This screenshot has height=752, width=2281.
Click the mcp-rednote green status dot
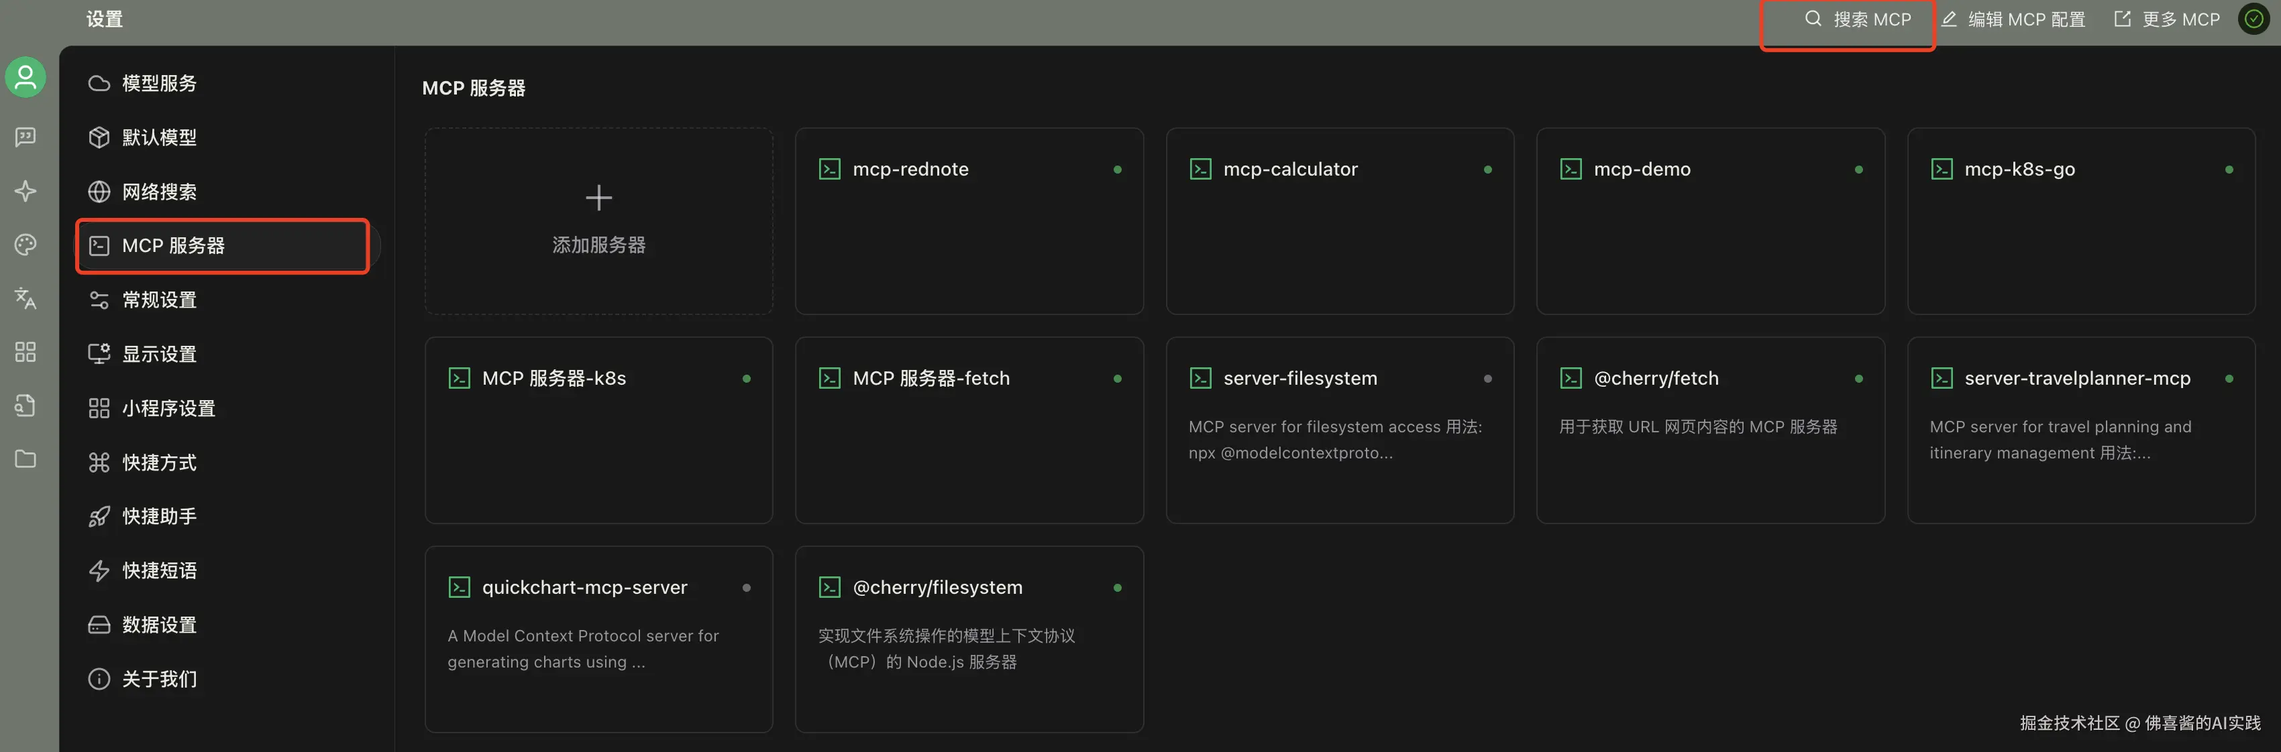(x=1118, y=170)
